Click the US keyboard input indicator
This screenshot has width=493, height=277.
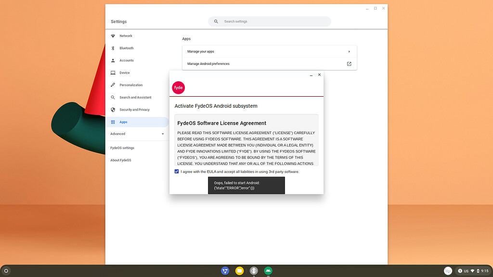pyautogui.click(x=466, y=271)
